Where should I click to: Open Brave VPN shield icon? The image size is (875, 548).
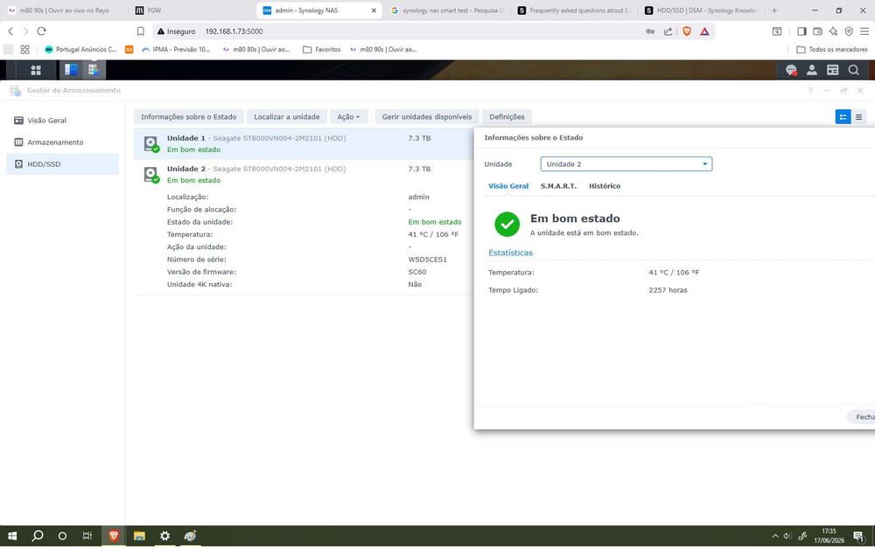849,31
